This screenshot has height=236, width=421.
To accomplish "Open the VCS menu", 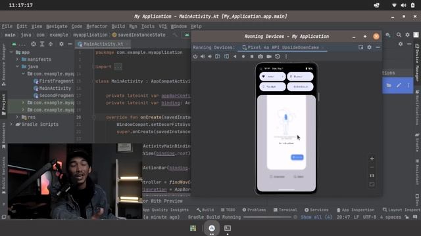I will (x=162, y=26).
